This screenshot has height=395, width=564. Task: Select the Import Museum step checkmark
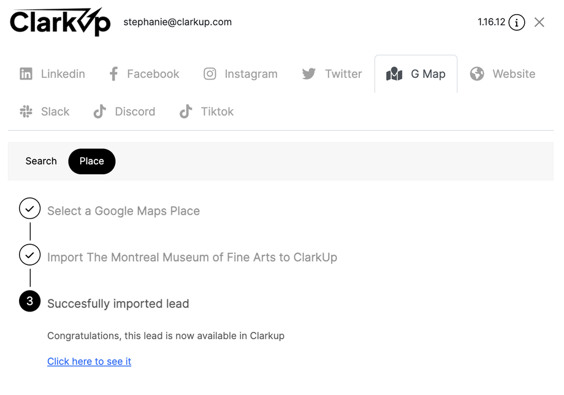(29, 255)
